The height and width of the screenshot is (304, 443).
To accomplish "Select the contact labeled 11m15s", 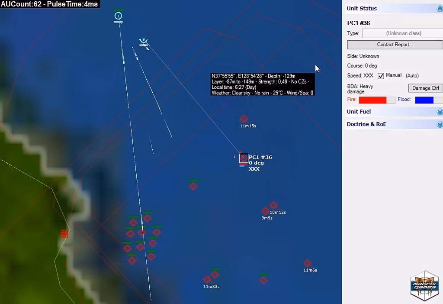I will pos(244,119).
